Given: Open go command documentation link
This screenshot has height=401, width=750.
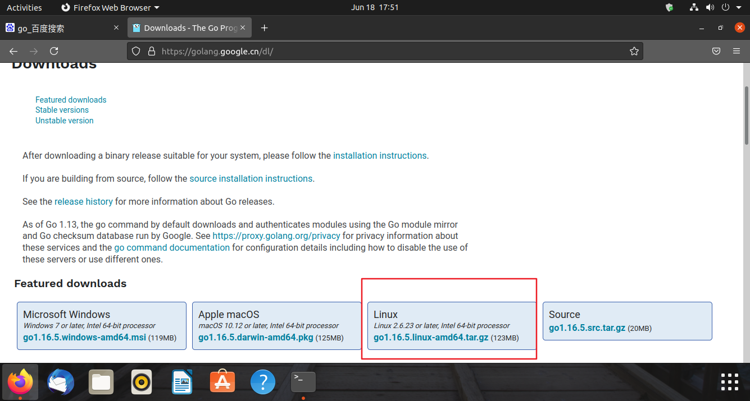Looking at the screenshot, I should (x=172, y=247).
